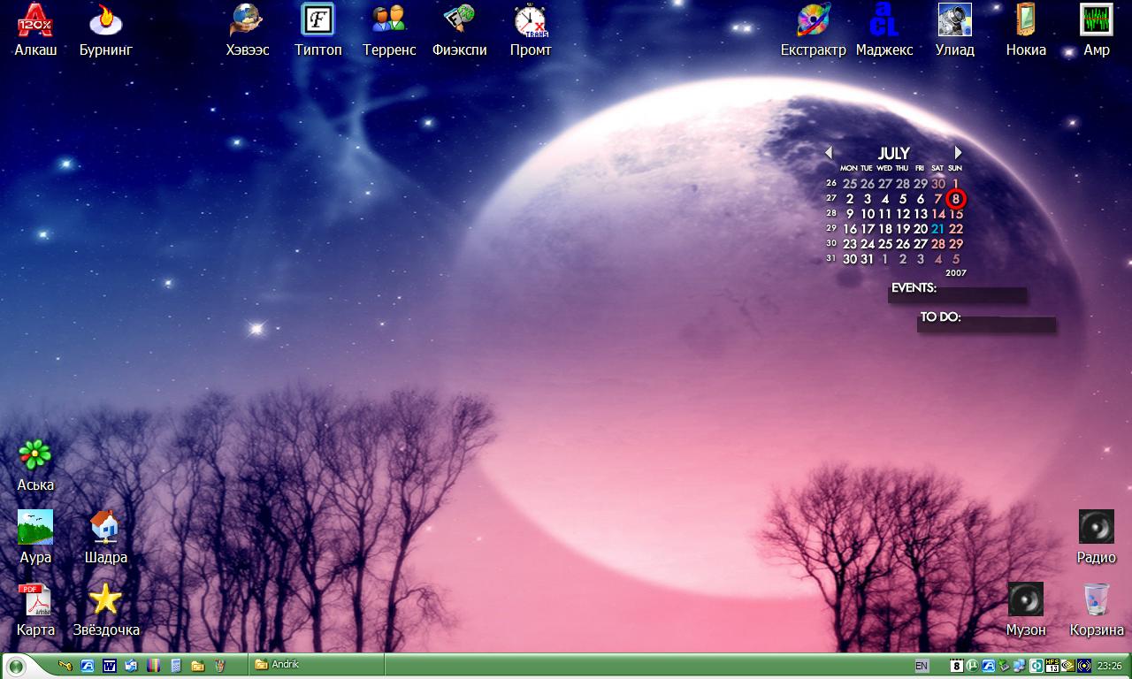Click the HFS 13 tray icon
The width and height of the screenshot is (1132, 679).
click(x=1052, y=666)
